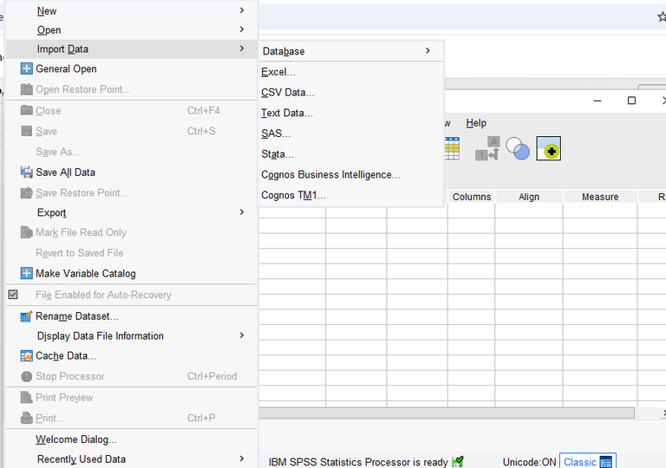Click the Rename Dataset icon
The width and height of the screenshot is (666, 468).
26,316
